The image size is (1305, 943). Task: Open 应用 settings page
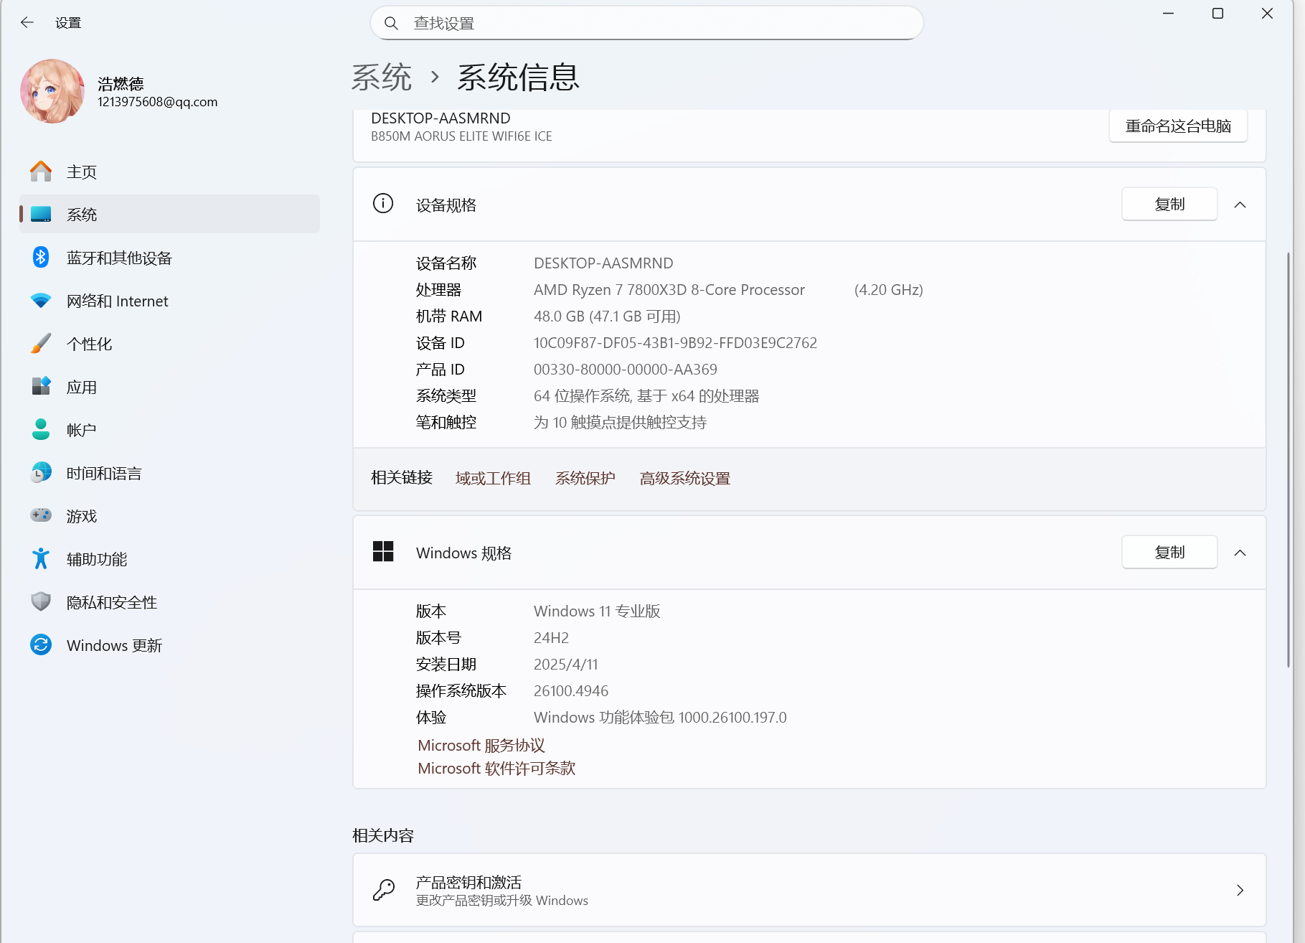point(170,387)
